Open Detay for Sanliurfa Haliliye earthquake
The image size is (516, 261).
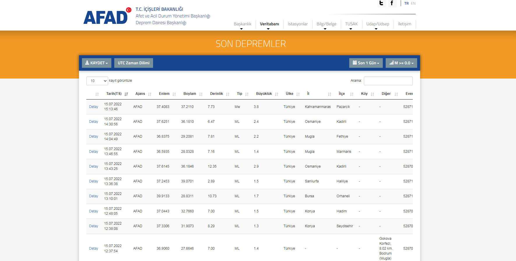(x=94, y=181)
